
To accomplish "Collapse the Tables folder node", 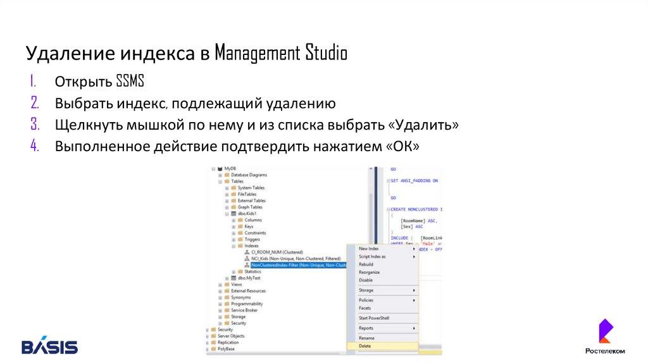I will tap(220, 181).
